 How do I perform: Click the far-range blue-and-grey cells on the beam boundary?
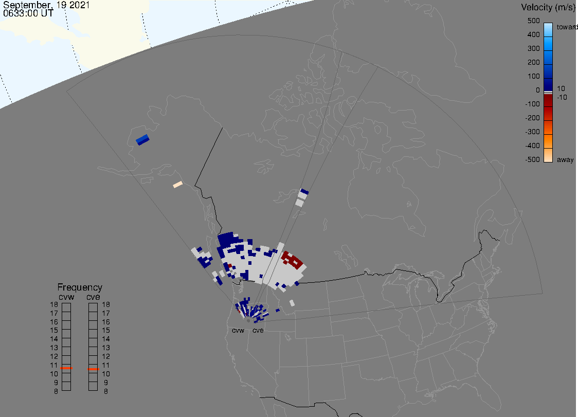pos(302,197)
